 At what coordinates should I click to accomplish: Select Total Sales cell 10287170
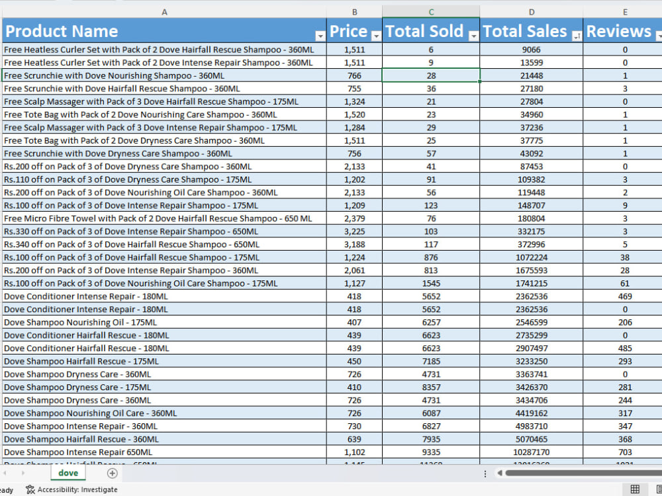pos(532,452)
